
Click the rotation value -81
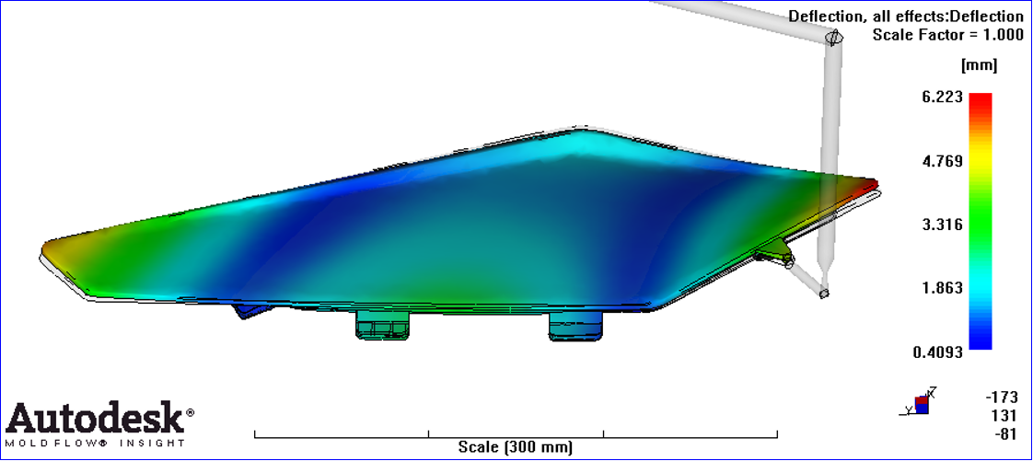pyautogui.click(x=1004, y=432)
